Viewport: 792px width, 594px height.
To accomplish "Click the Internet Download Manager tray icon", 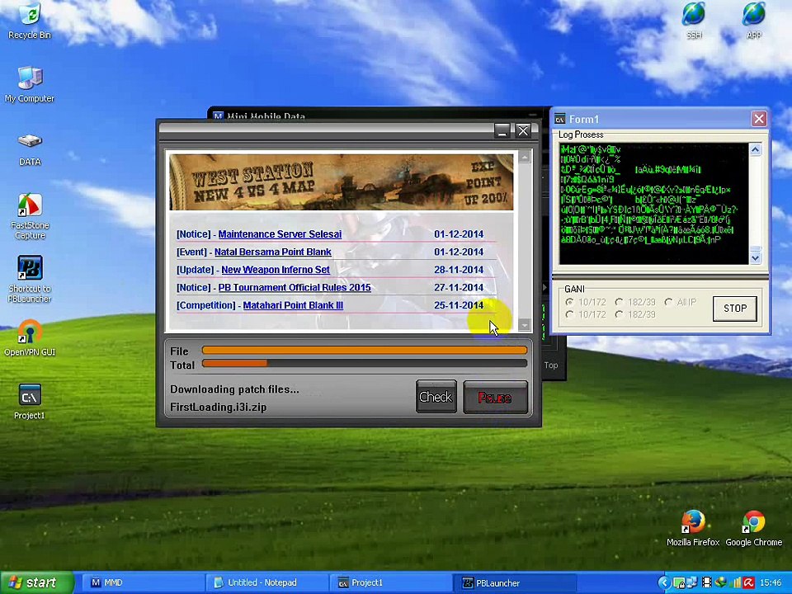I will click(721, 583).
